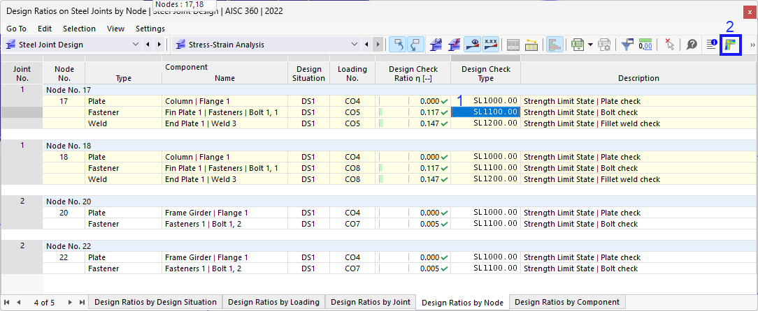Viewport: 758px width, 311px height.
Task: Open the Excel export dropdown arrow
Action: point(591,45)
